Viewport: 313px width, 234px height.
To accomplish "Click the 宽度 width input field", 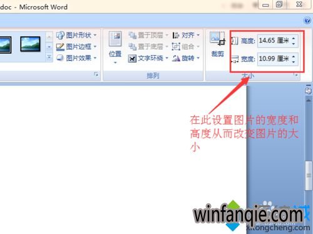I will [x=274, y=59].
